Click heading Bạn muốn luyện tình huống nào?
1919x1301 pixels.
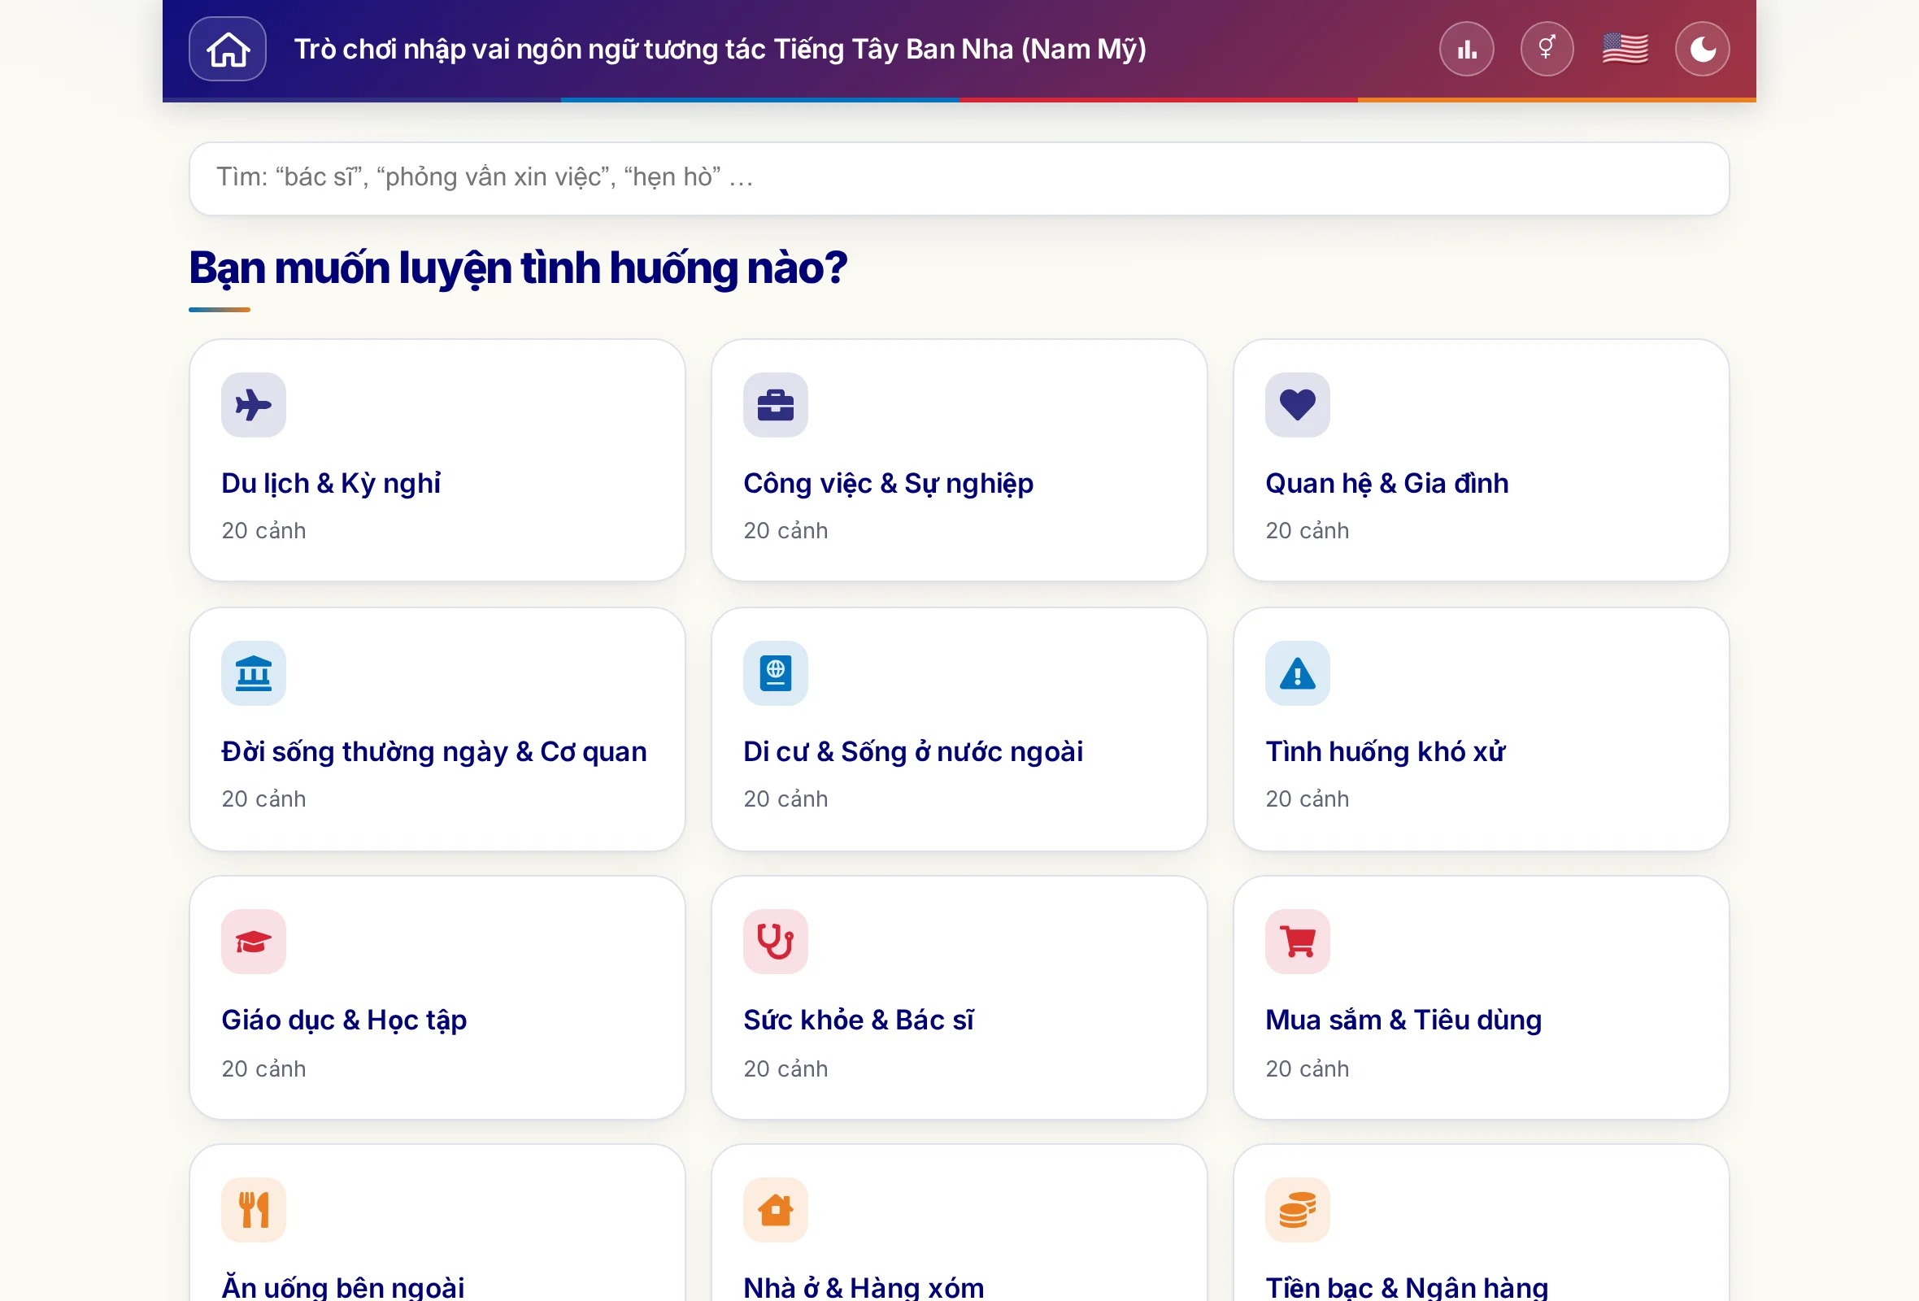pyautogui.click(x=518, y=268)
